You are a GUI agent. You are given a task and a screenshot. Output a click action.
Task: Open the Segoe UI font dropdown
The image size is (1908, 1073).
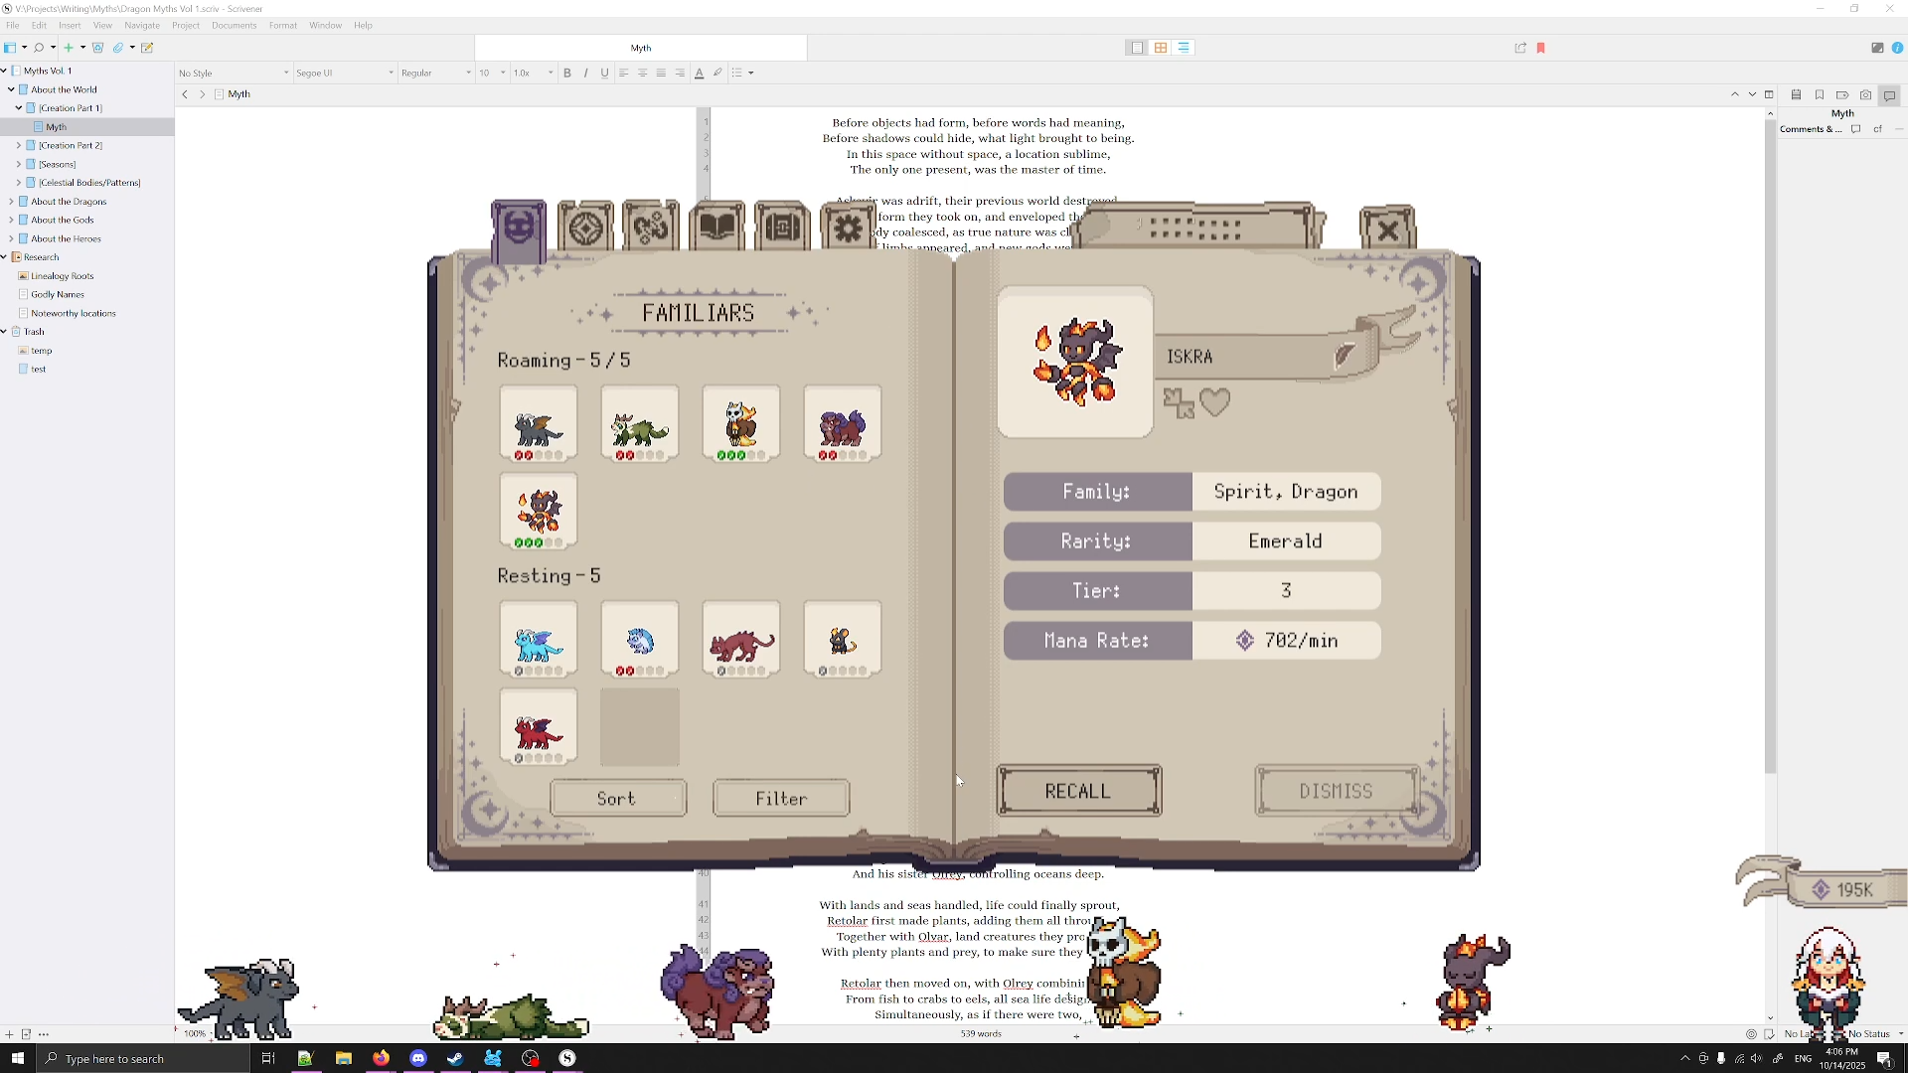pyautogui.click(x=344, y=73)
